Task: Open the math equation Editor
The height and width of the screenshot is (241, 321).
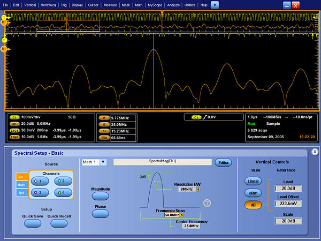Action: 223,162
